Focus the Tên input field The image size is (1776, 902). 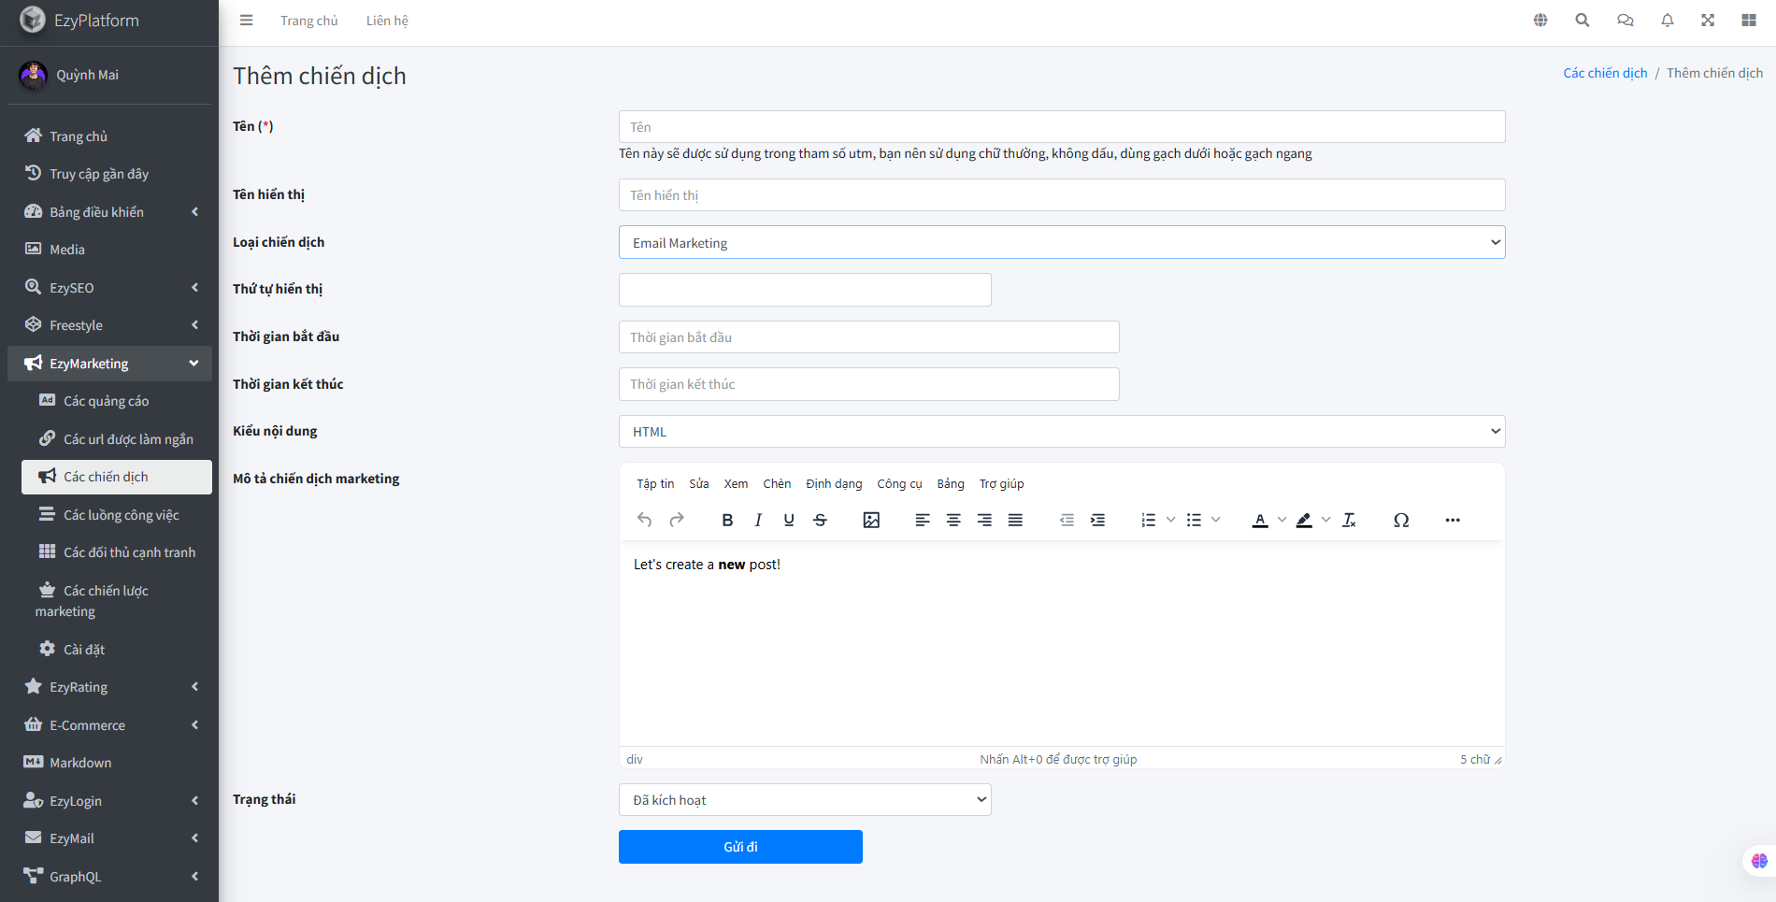pyautogui.click(x=1062, y=127)
